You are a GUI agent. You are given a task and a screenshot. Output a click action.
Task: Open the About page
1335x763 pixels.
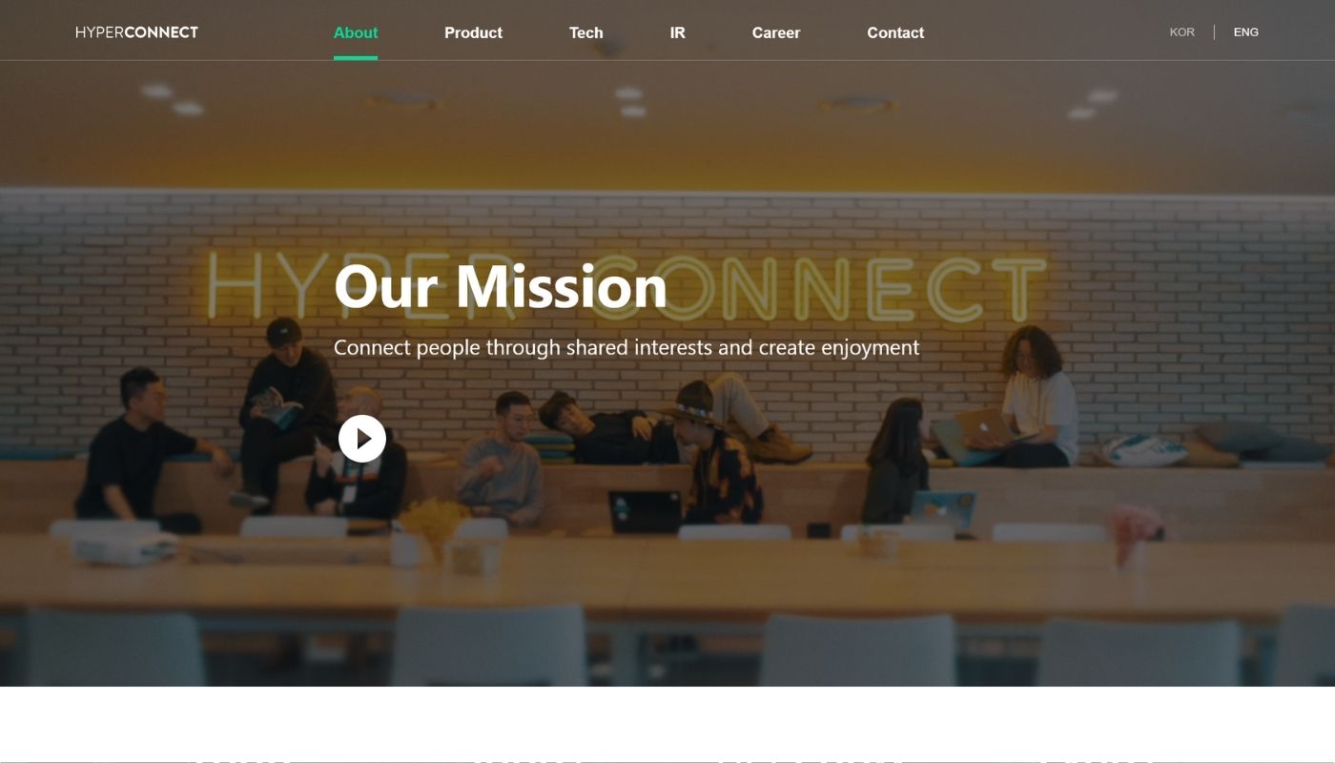(356, 32)
